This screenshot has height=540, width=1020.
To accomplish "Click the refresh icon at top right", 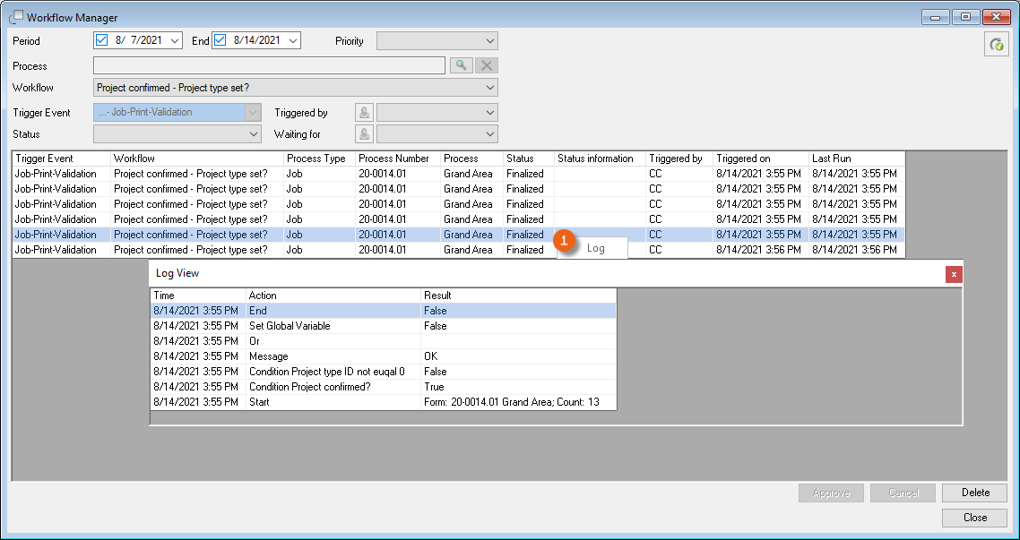I will (996, 45).
